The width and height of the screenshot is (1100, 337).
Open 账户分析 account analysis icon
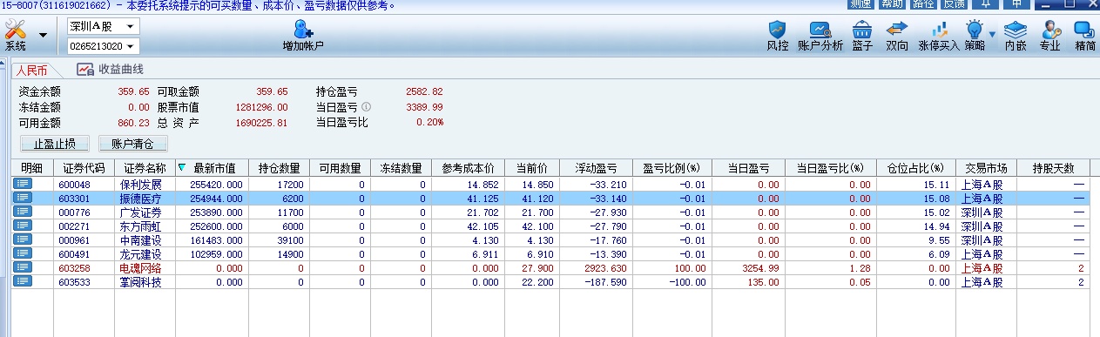pyautogui.click(x=820, y=29)
